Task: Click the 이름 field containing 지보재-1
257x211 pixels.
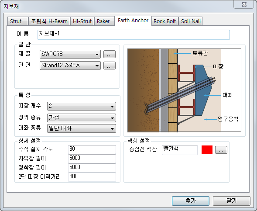Action: 134,35
